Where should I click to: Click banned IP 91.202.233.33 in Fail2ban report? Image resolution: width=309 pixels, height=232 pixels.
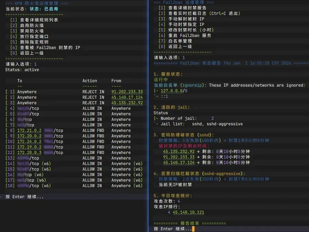(x=179, y=157)
